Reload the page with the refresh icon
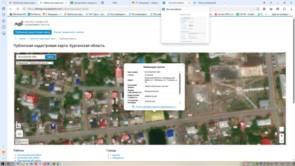Viewport: 295px width, 166px height. [18, 9]
